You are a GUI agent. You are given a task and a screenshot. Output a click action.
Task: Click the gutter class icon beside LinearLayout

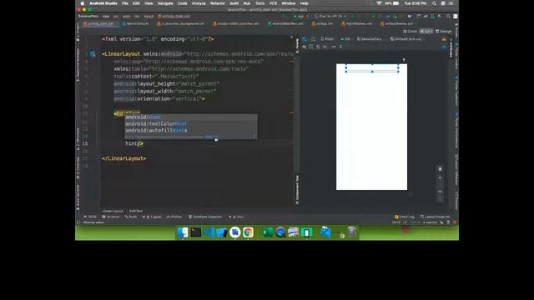click(x=93, y=53)
